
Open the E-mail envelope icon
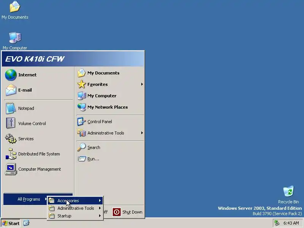coord(11,90)
